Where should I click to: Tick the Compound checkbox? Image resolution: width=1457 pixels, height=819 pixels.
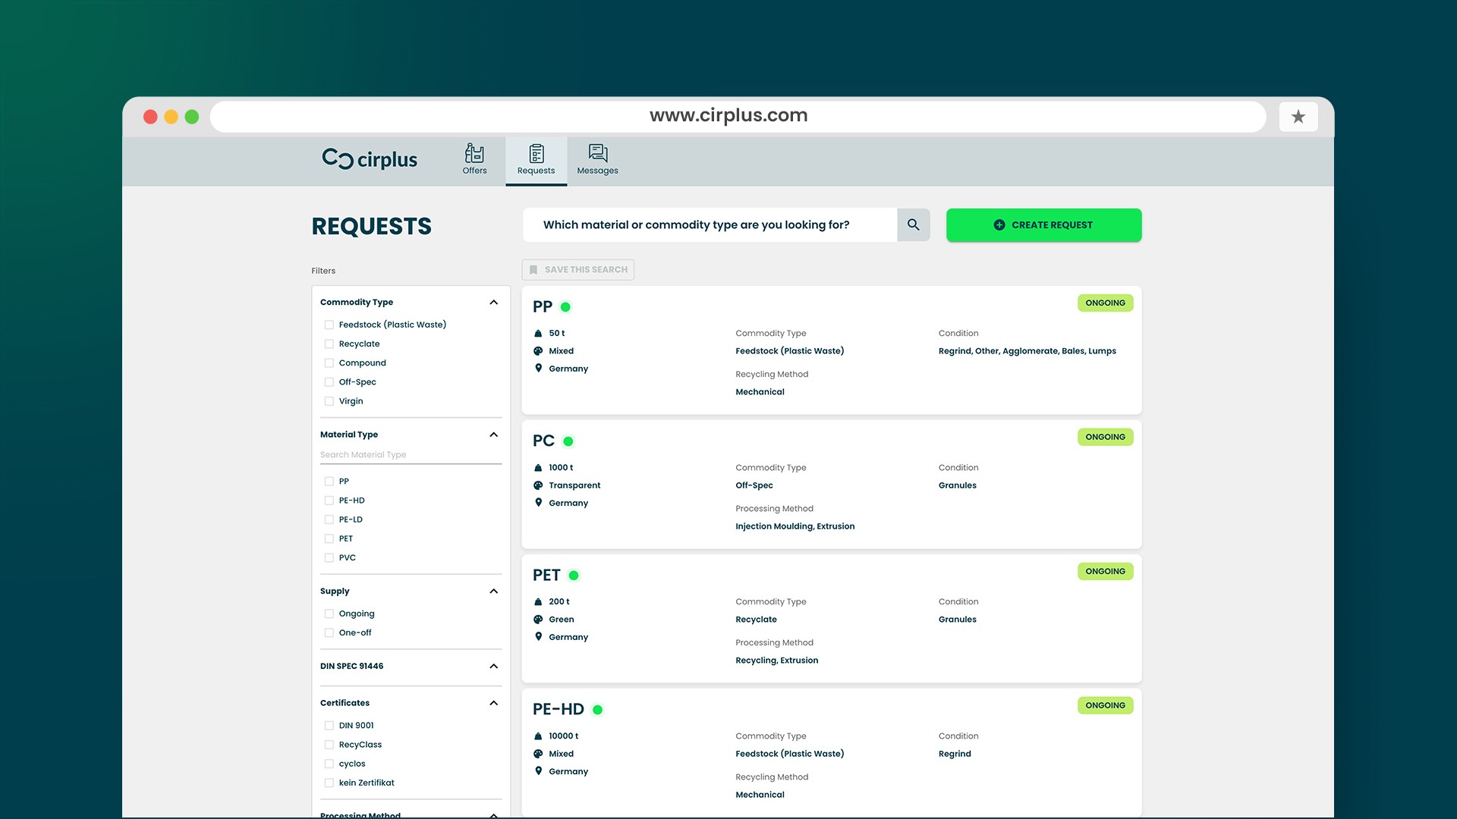[x=329, y=363]
